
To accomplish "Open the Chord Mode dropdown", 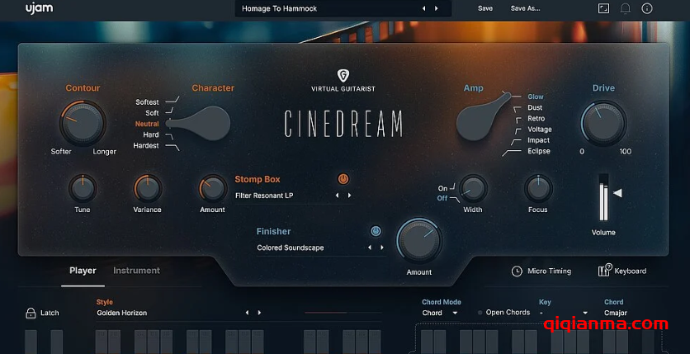I will [440, 313].
